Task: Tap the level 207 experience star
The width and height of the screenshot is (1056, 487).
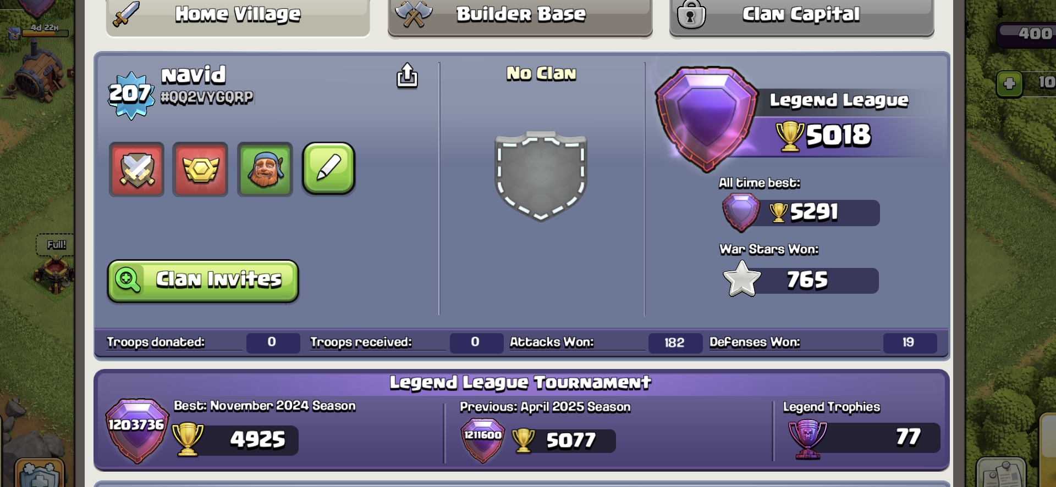Action: pos(131,95)
